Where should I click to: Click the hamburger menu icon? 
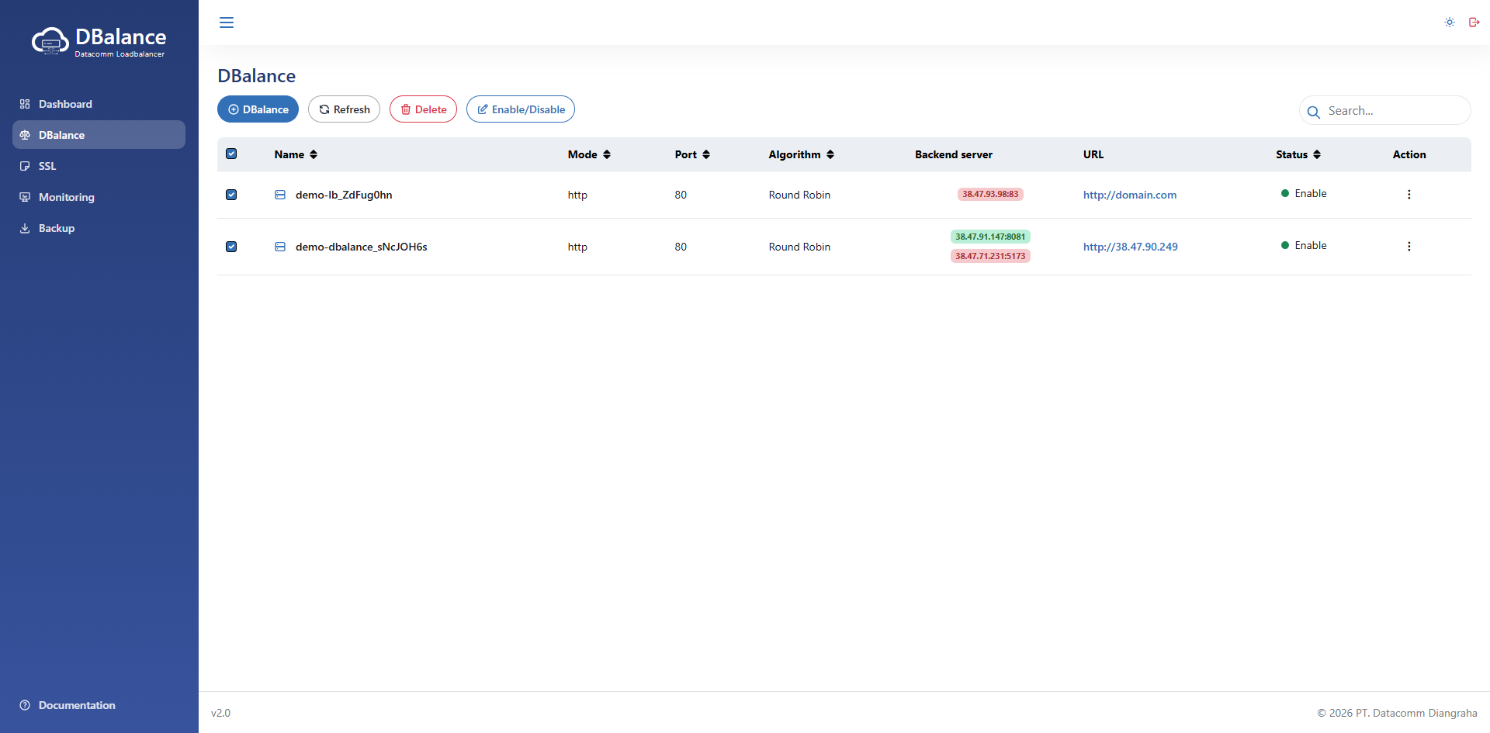coord(227,22)
